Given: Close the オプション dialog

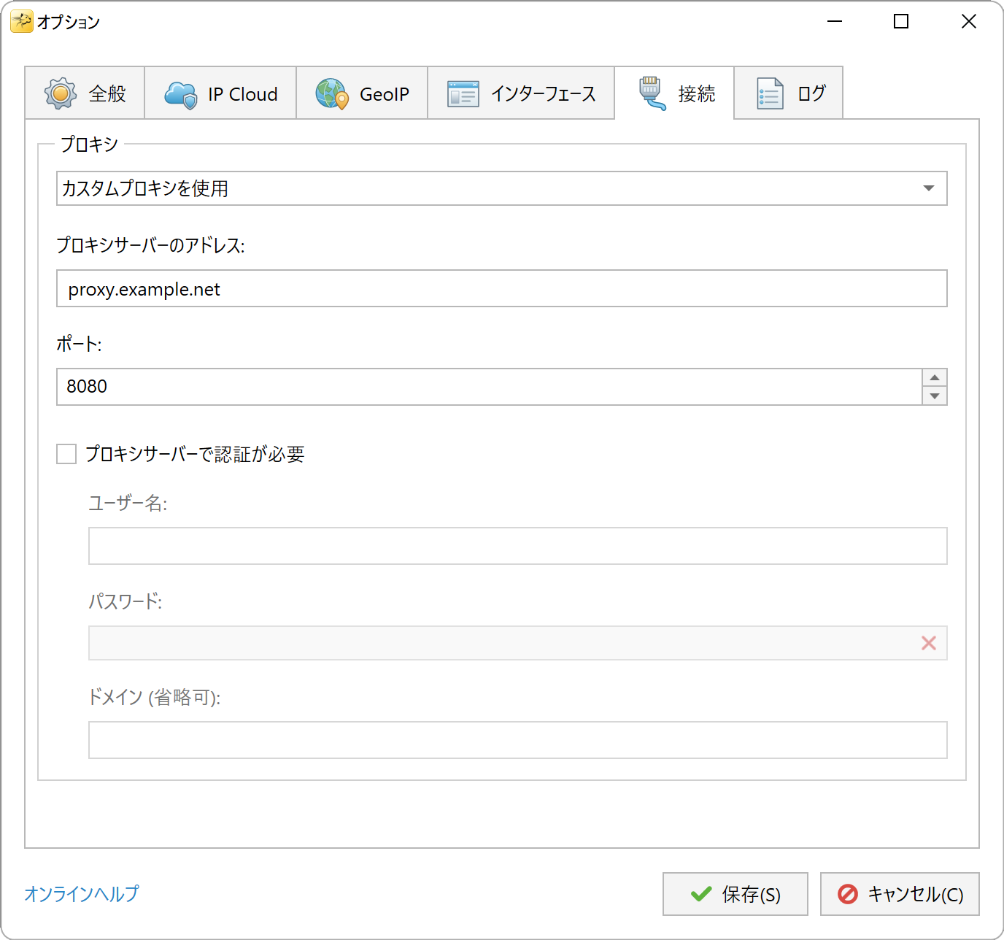Looking at the screenshot, I should tap(969, 22).
